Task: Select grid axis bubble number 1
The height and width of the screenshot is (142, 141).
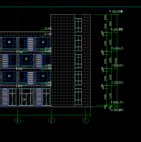Action: point(86,120)
